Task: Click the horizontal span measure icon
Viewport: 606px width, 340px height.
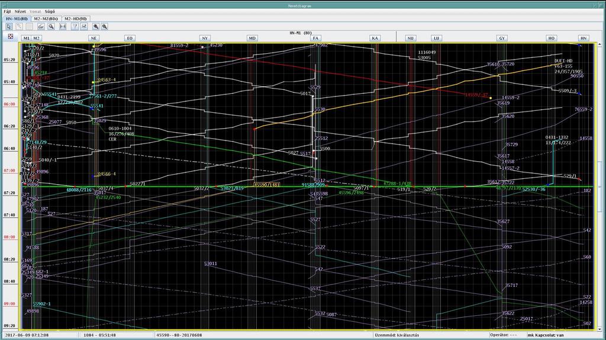Action: [63, 26]
